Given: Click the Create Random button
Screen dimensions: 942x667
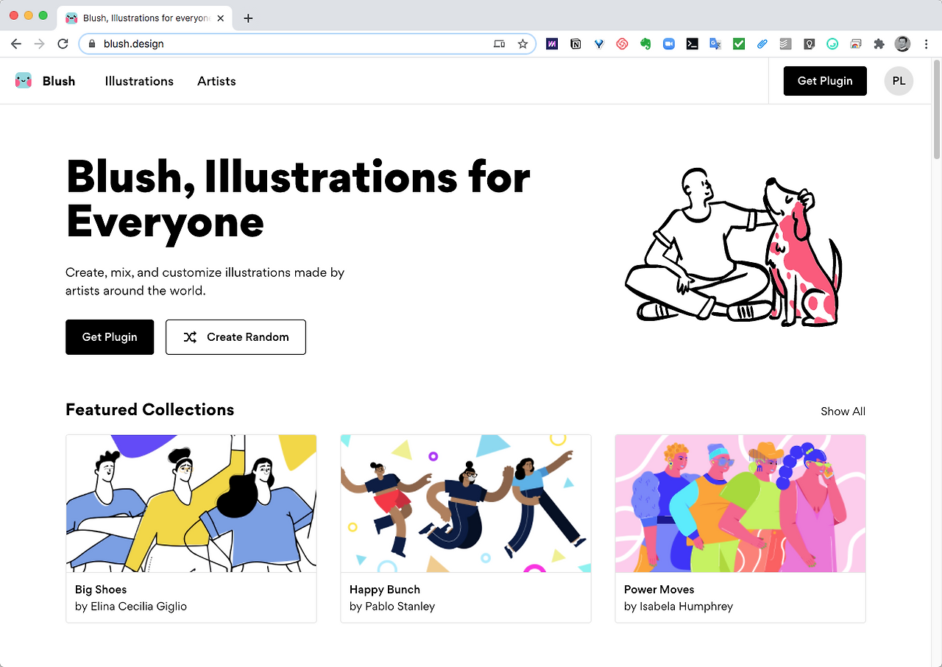Looking at the screenshot, I should [235, 337].
